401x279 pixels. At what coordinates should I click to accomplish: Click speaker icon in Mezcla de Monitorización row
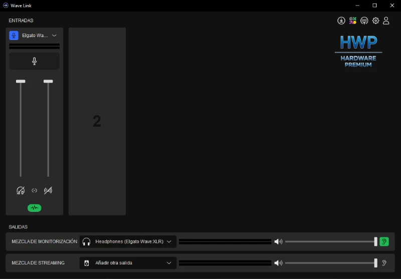278,241
